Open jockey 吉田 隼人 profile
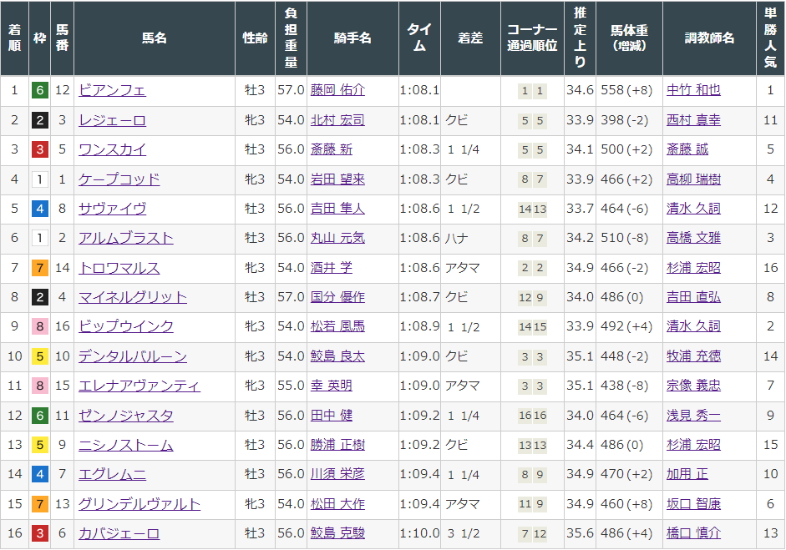 coord(337,209)
